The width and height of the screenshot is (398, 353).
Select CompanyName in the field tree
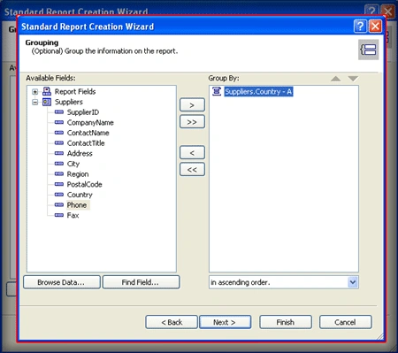[x=90, y=123]
